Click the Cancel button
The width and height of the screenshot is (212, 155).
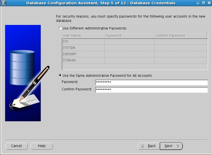pos(16,146)
